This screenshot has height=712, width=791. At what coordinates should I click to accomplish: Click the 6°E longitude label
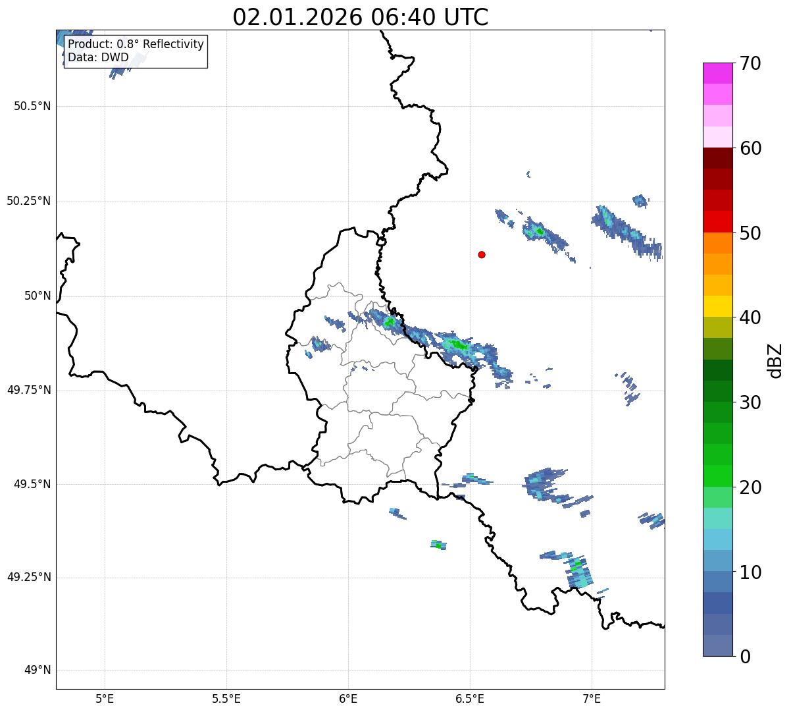click(x=348, y=698)
